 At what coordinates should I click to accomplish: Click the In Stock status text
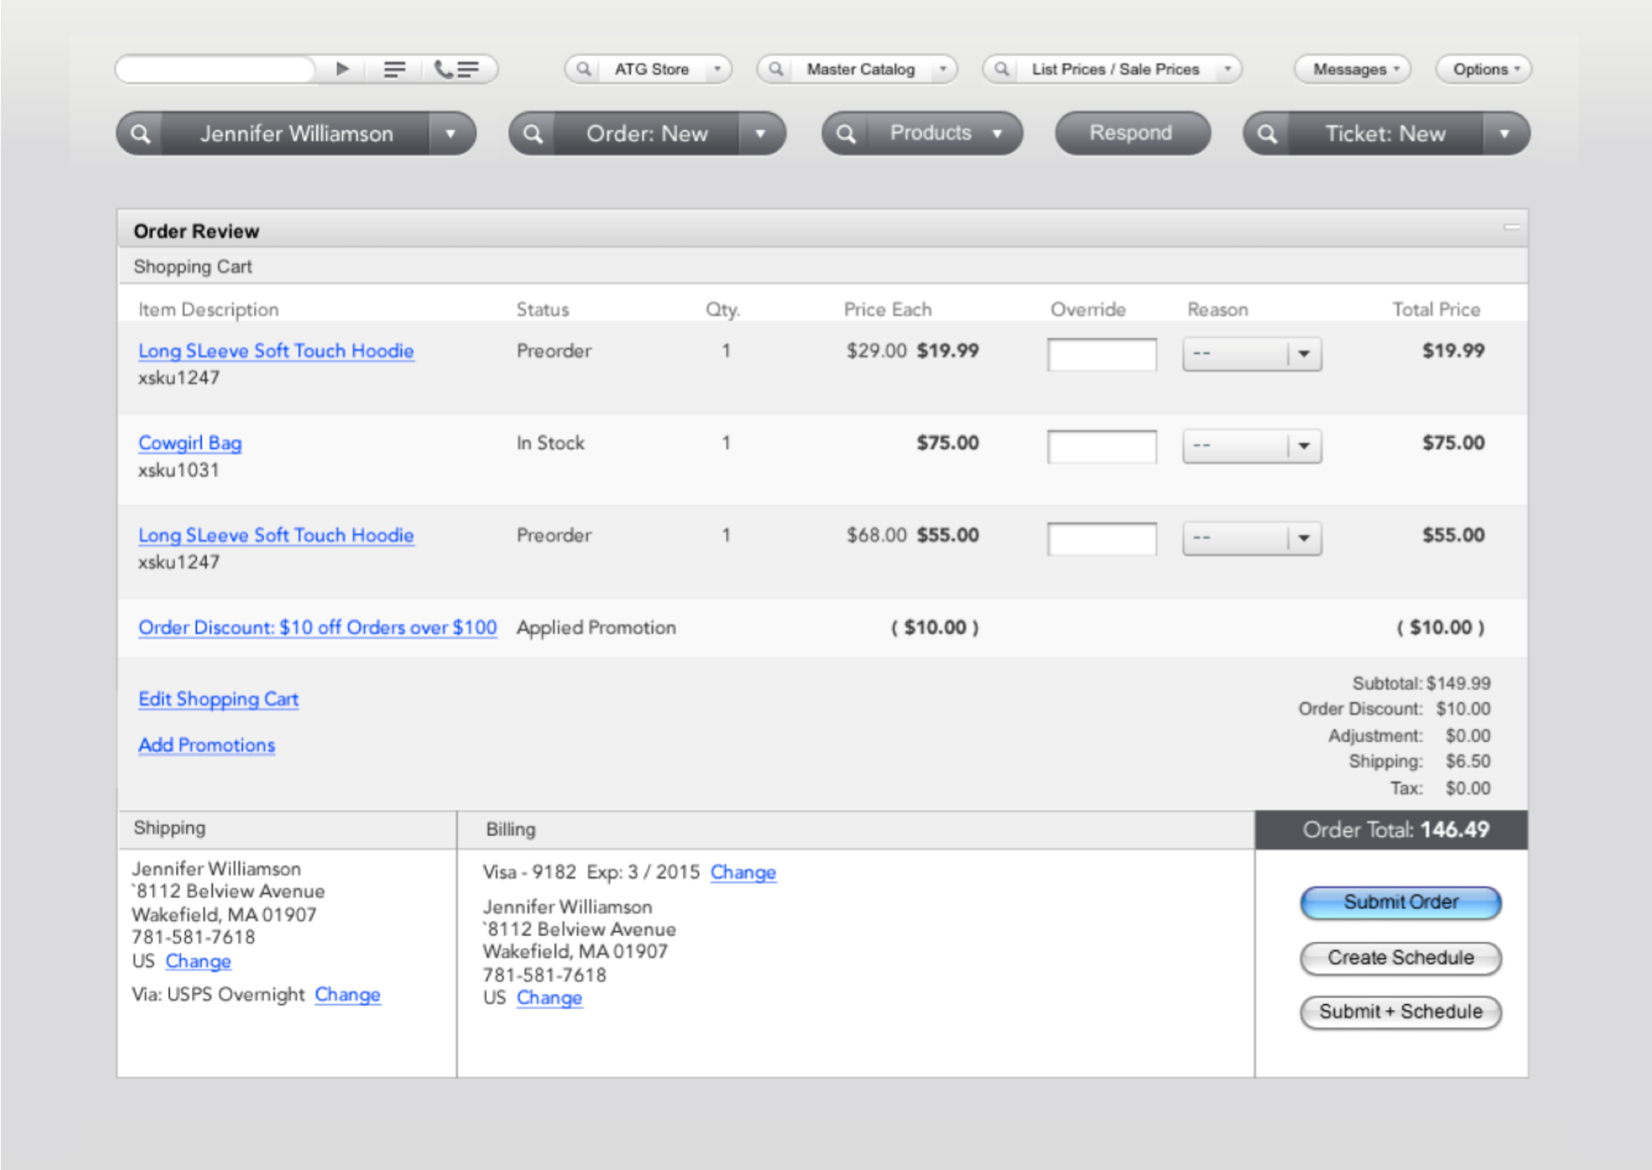coord(551,443)
